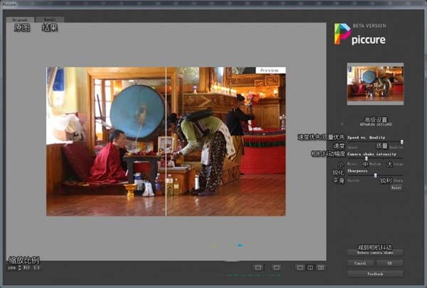The width and height of the screenshot is (427, 288).
Task: Click the second single-view layout icon
Action: (276, 267)
